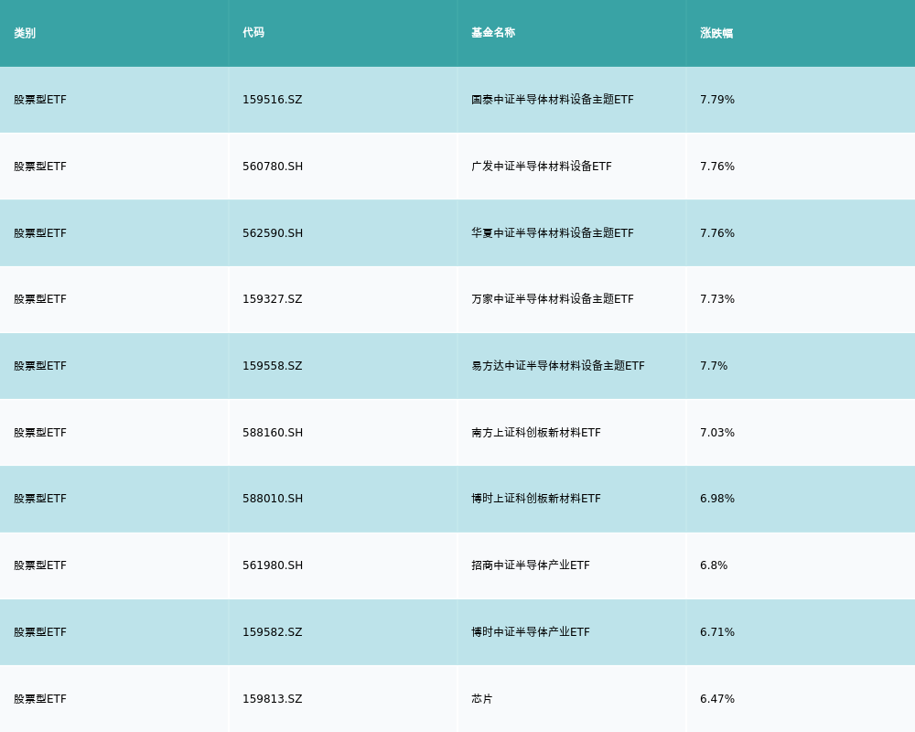This screenshot has height=732, width=915.
Task: Click fund name 广发中证半导体材料设备ETF
Action: click(542, 167)
